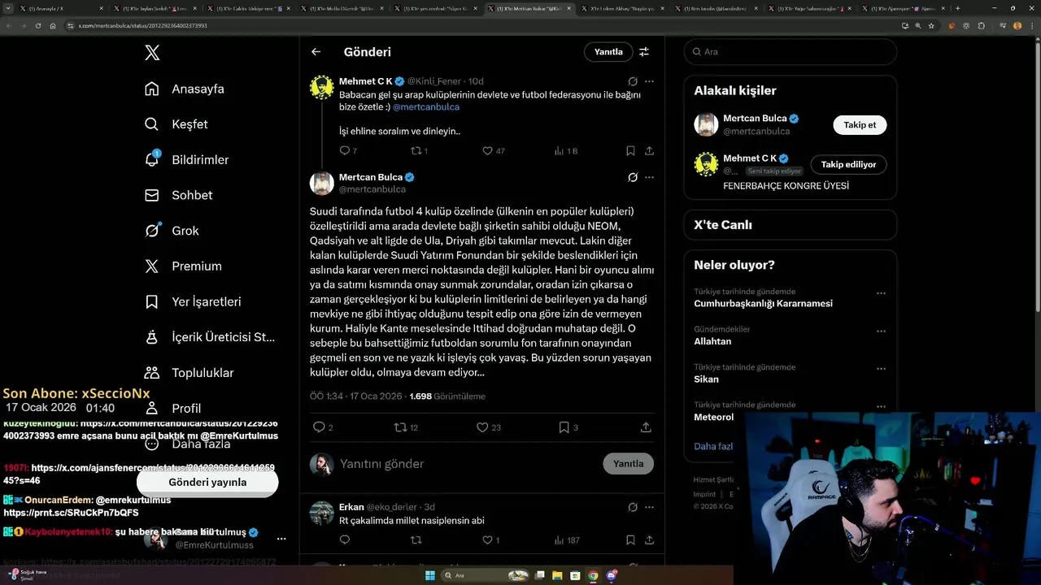The width and height of the screenshot is (1041, 585).
Task: Click browser address bar URL
Action: [142, 25]
